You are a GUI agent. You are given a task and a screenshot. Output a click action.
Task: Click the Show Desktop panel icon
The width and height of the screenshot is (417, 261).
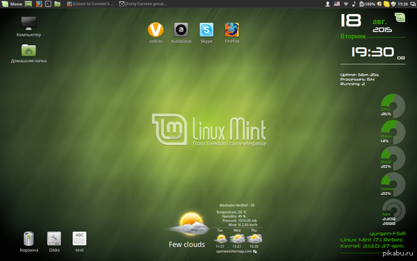coord(28,4)
